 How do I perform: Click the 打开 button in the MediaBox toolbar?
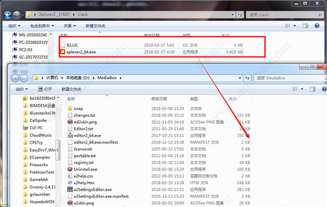coord(45,89)
